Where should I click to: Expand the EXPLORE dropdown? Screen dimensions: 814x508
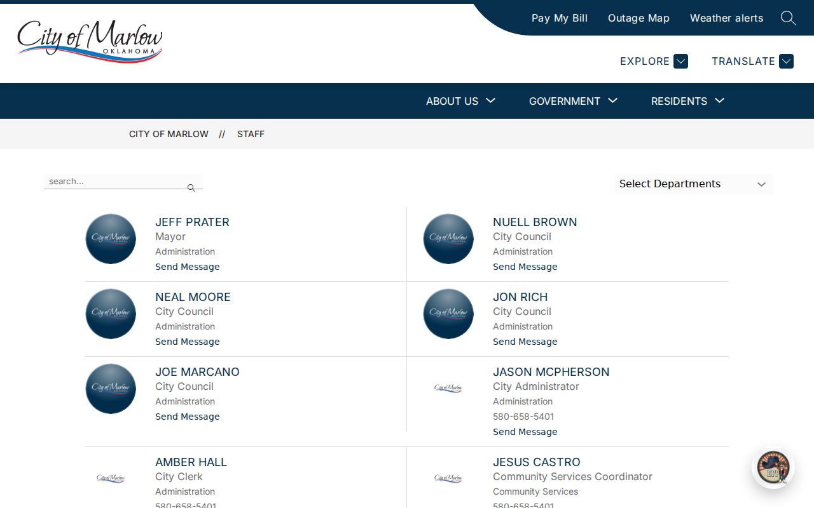(654, 61)
